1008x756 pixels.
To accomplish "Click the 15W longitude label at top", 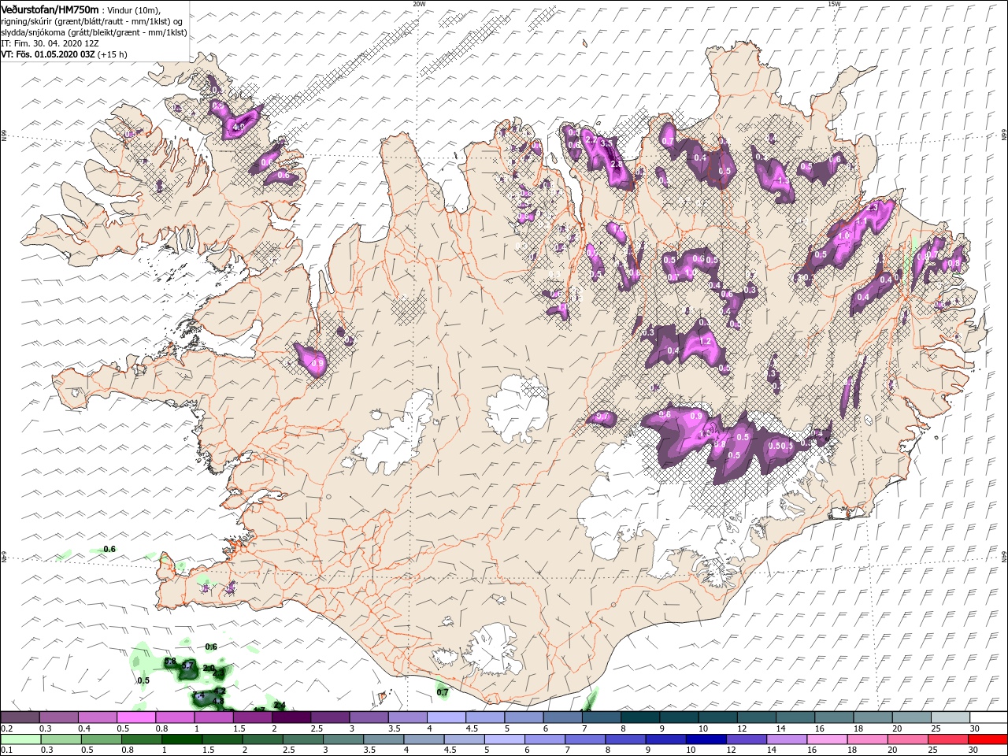I will tap(834, 4).
